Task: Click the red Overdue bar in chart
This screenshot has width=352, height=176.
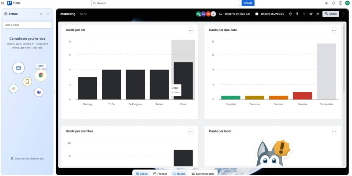Action: coord(302,96)
